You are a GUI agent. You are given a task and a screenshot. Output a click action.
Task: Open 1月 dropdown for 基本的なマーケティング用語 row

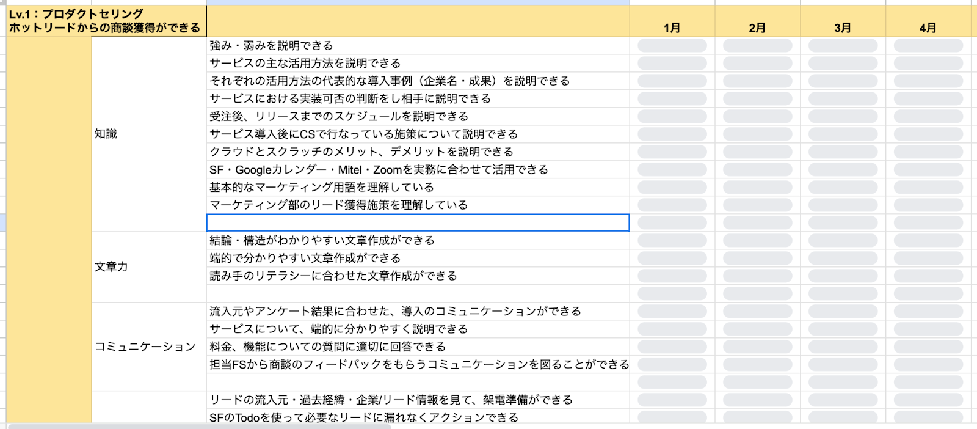tap(672, 188)
